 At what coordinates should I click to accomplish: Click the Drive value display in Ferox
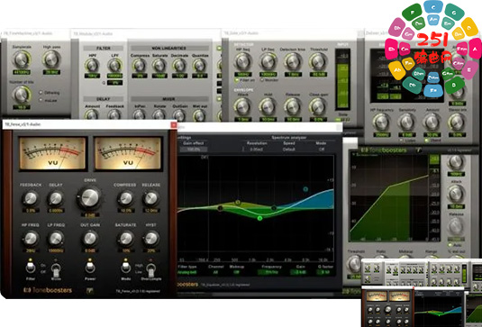89,214
